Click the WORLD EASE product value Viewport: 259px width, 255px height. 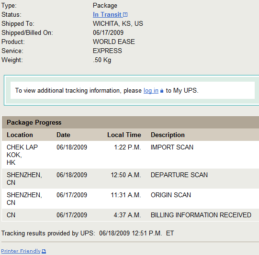tap(114, 42)
